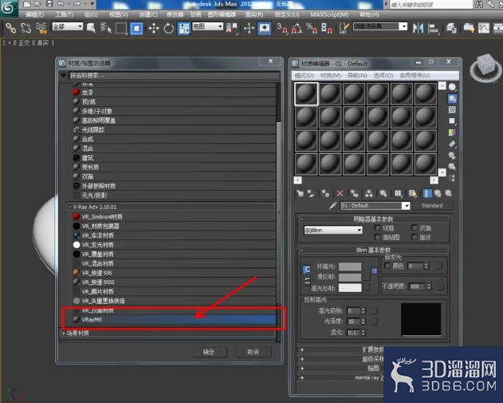
Task: Click Assign Material to Selection icon
Action: pyautogui.click(x=325, y=193)
